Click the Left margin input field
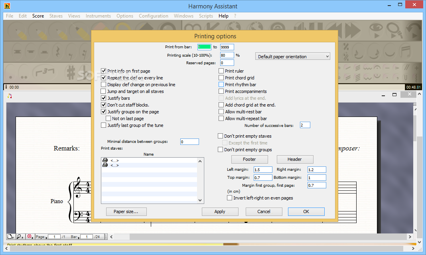 263,170
